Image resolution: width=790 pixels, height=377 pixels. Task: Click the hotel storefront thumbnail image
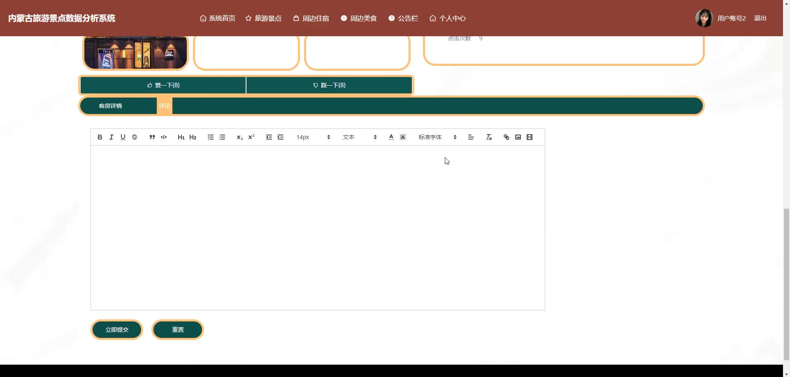pos(135,52)
